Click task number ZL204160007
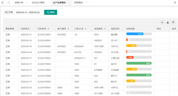This screenshot has width=178, height=96. (x=44, y=52)
